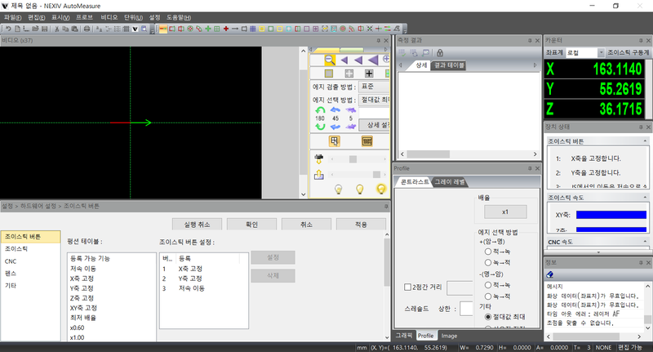
Task: Enable the 2점간 거리 checkbox
Action: [407, 287]
